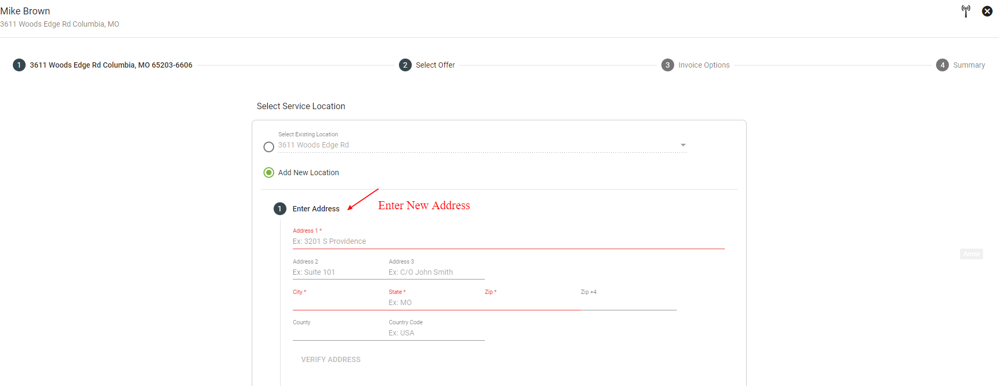Expand the Select Existing Location dropdown
Viewport: 999px width, 386px height.
coord(683,145)
